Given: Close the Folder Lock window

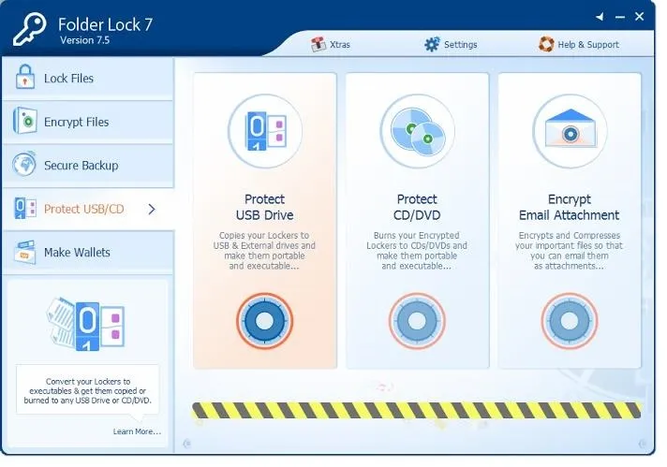Looking at the screenshot, I should [639, 17].
